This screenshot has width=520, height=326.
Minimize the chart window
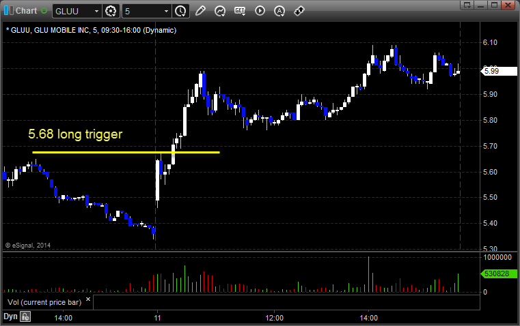(481, 5)
